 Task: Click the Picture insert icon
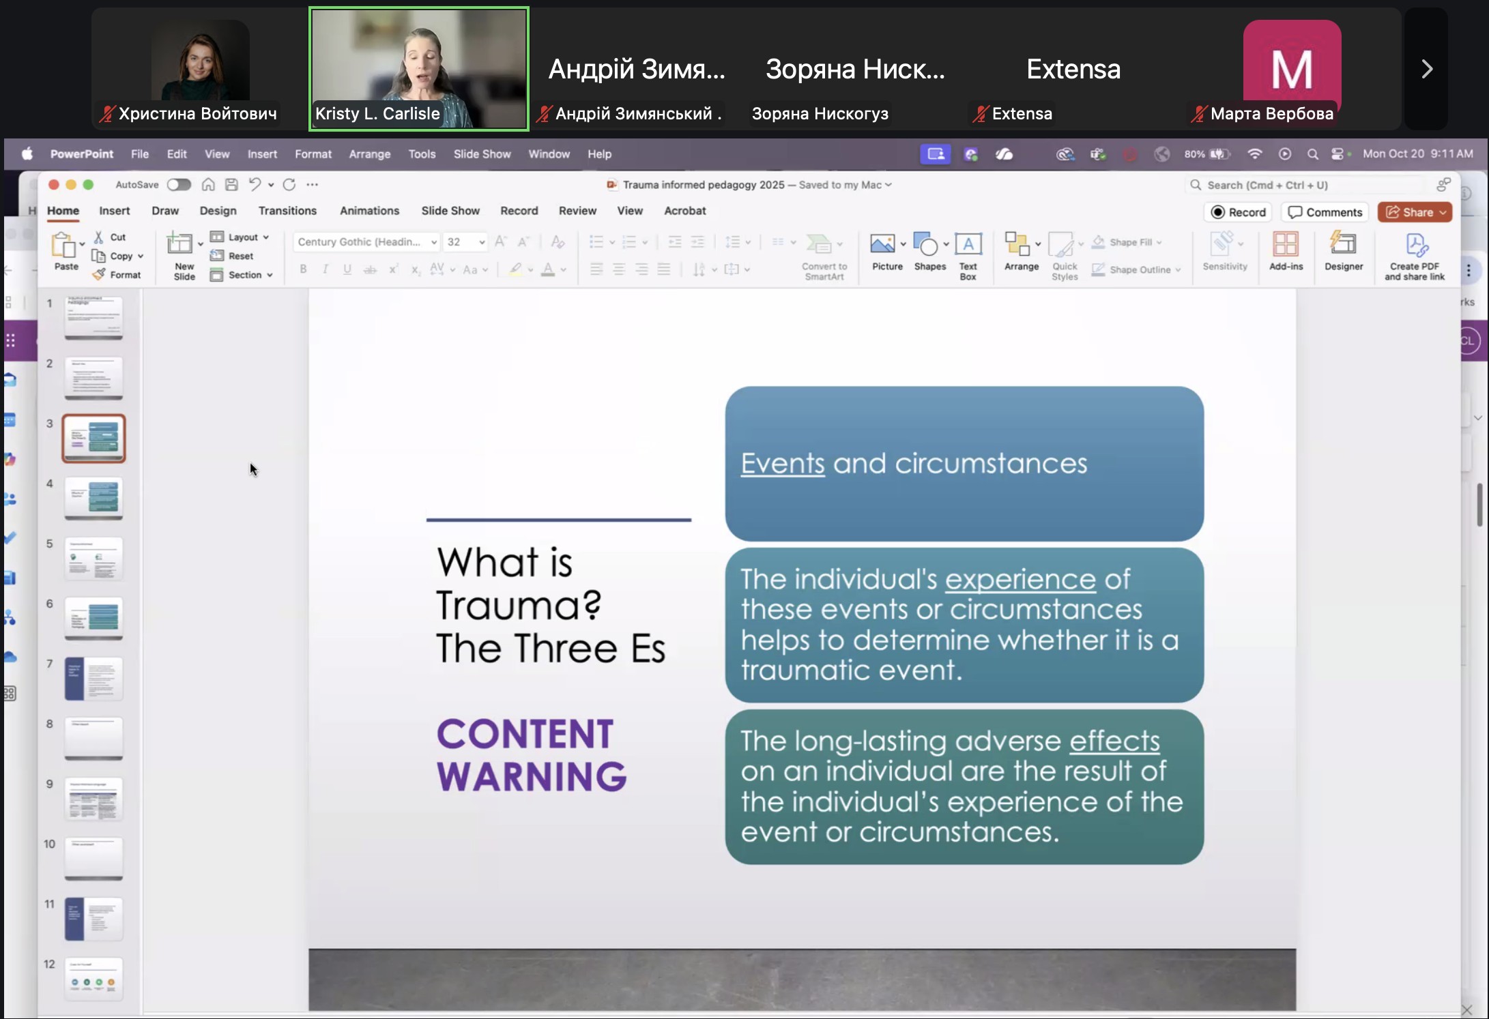click(882, 244)
